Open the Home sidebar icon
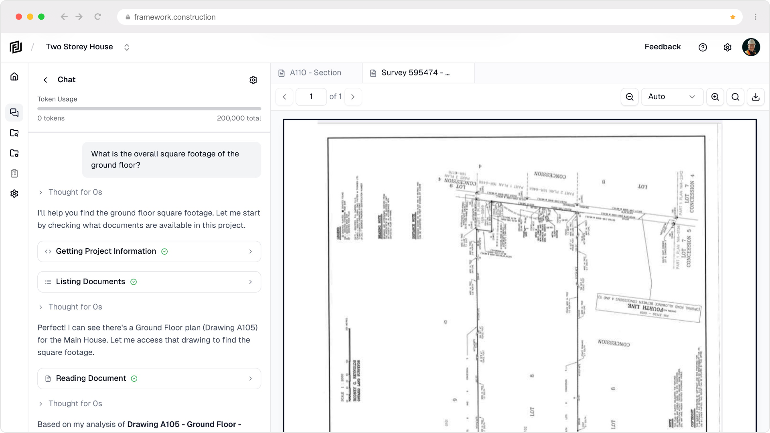The height and width of the screenshot is (433, 770). tap(14, 76)
